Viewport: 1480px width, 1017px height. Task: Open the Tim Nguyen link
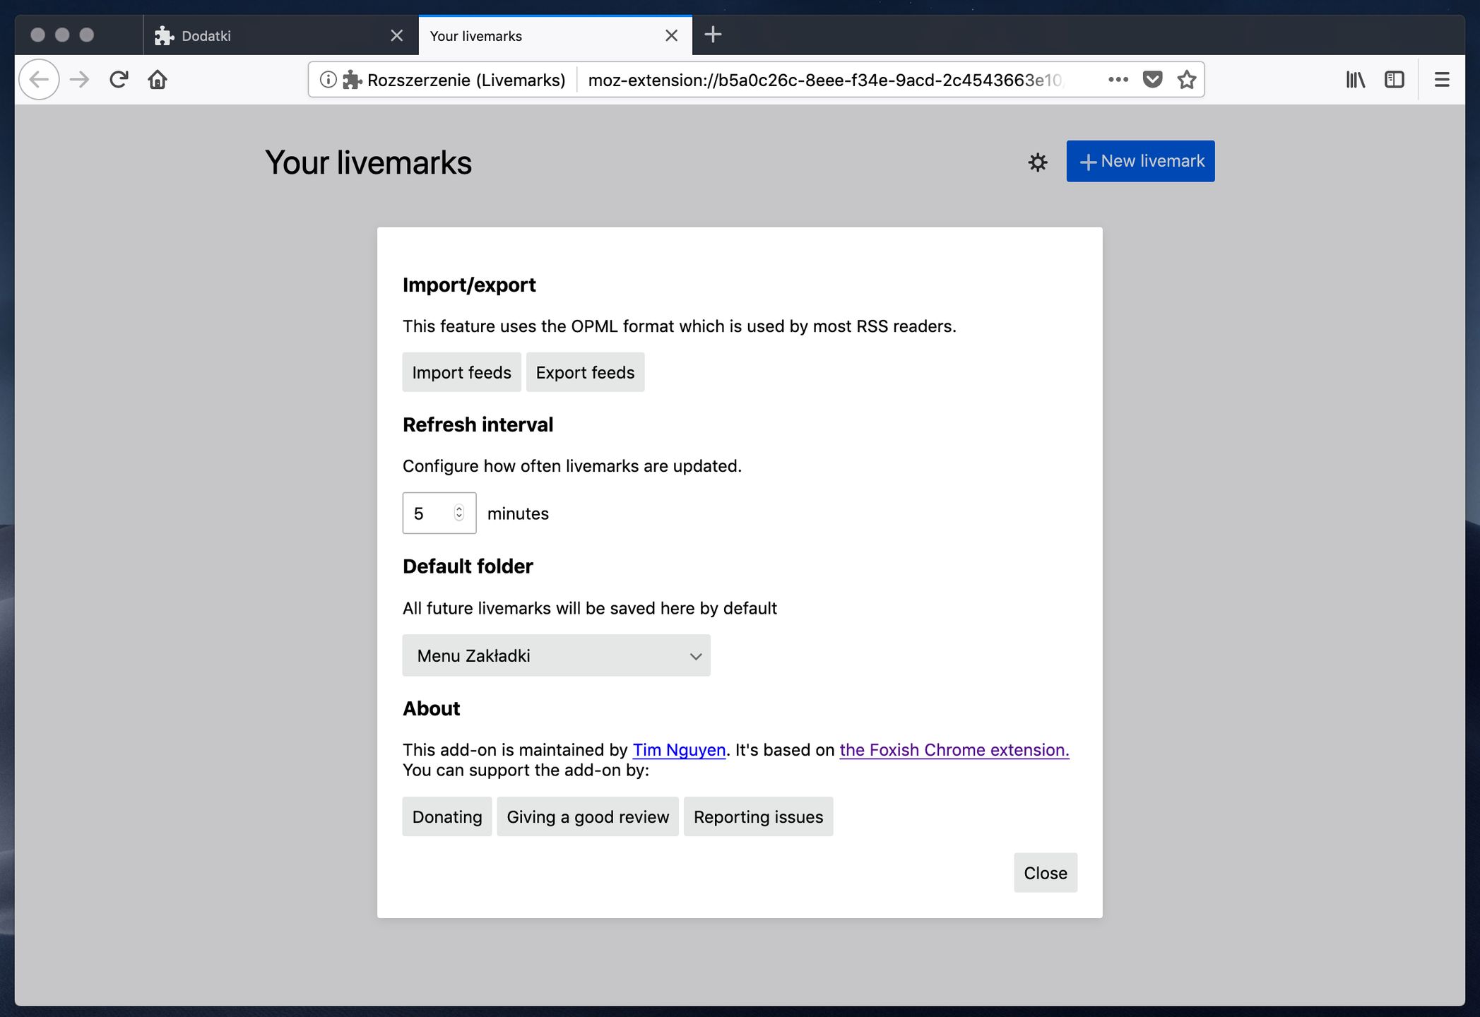[679, 750]
